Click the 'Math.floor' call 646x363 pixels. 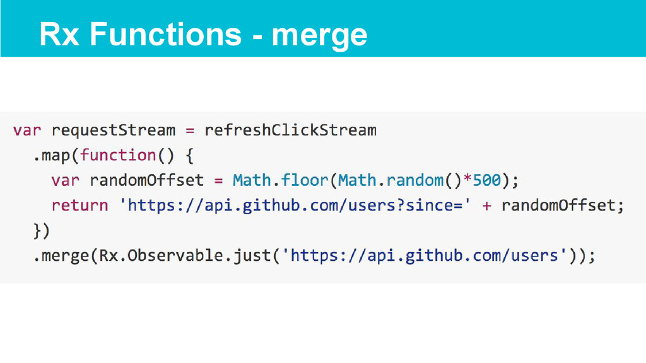click(280, 180)
